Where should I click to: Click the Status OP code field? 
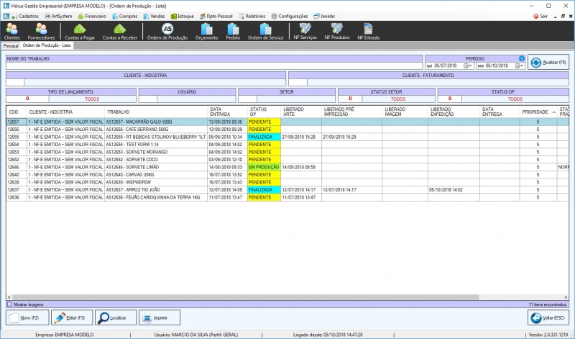tap(450, 99)
